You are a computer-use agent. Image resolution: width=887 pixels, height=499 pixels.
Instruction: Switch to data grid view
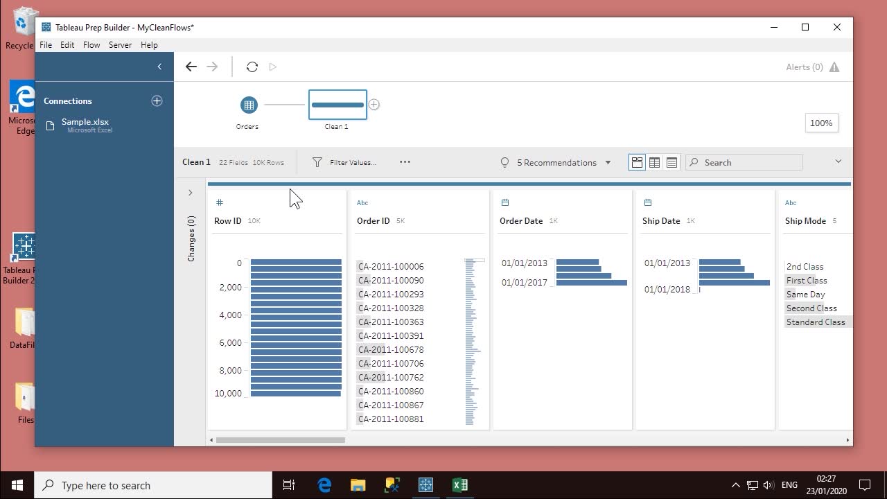(x=654, y=162)
